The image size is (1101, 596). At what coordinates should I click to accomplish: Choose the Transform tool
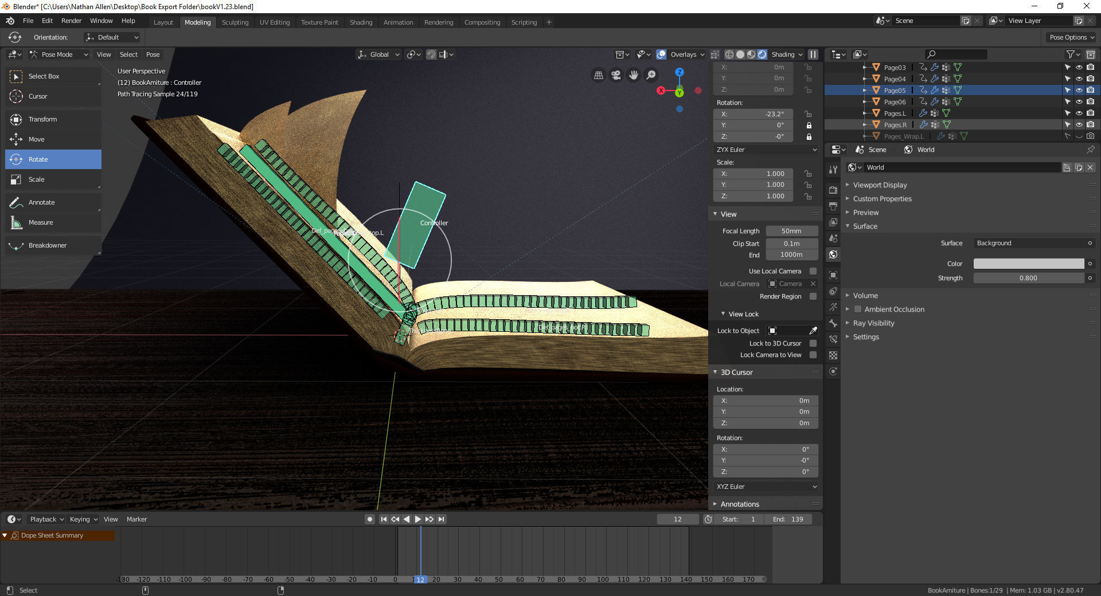53,119
